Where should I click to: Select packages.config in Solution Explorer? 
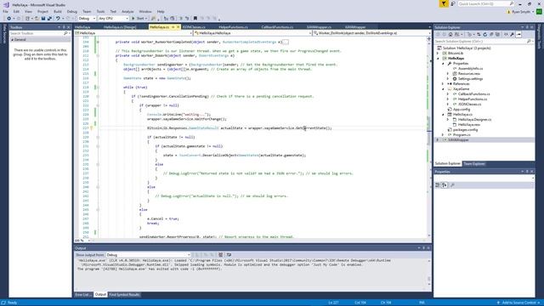pos(465,130)
